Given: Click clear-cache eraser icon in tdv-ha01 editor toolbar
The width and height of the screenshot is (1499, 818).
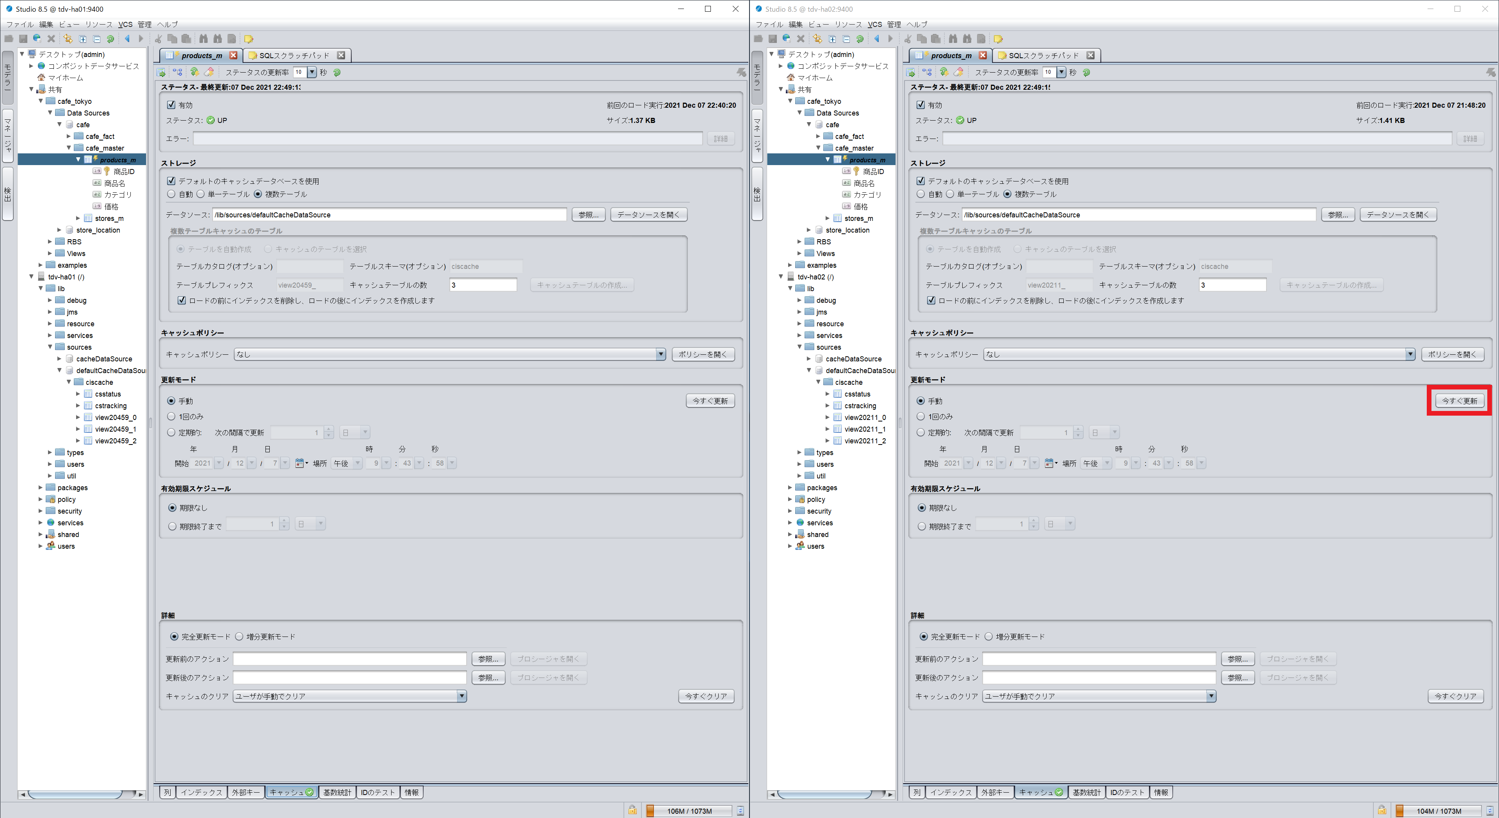Looking at the screenshot, I should pos(210,72).
